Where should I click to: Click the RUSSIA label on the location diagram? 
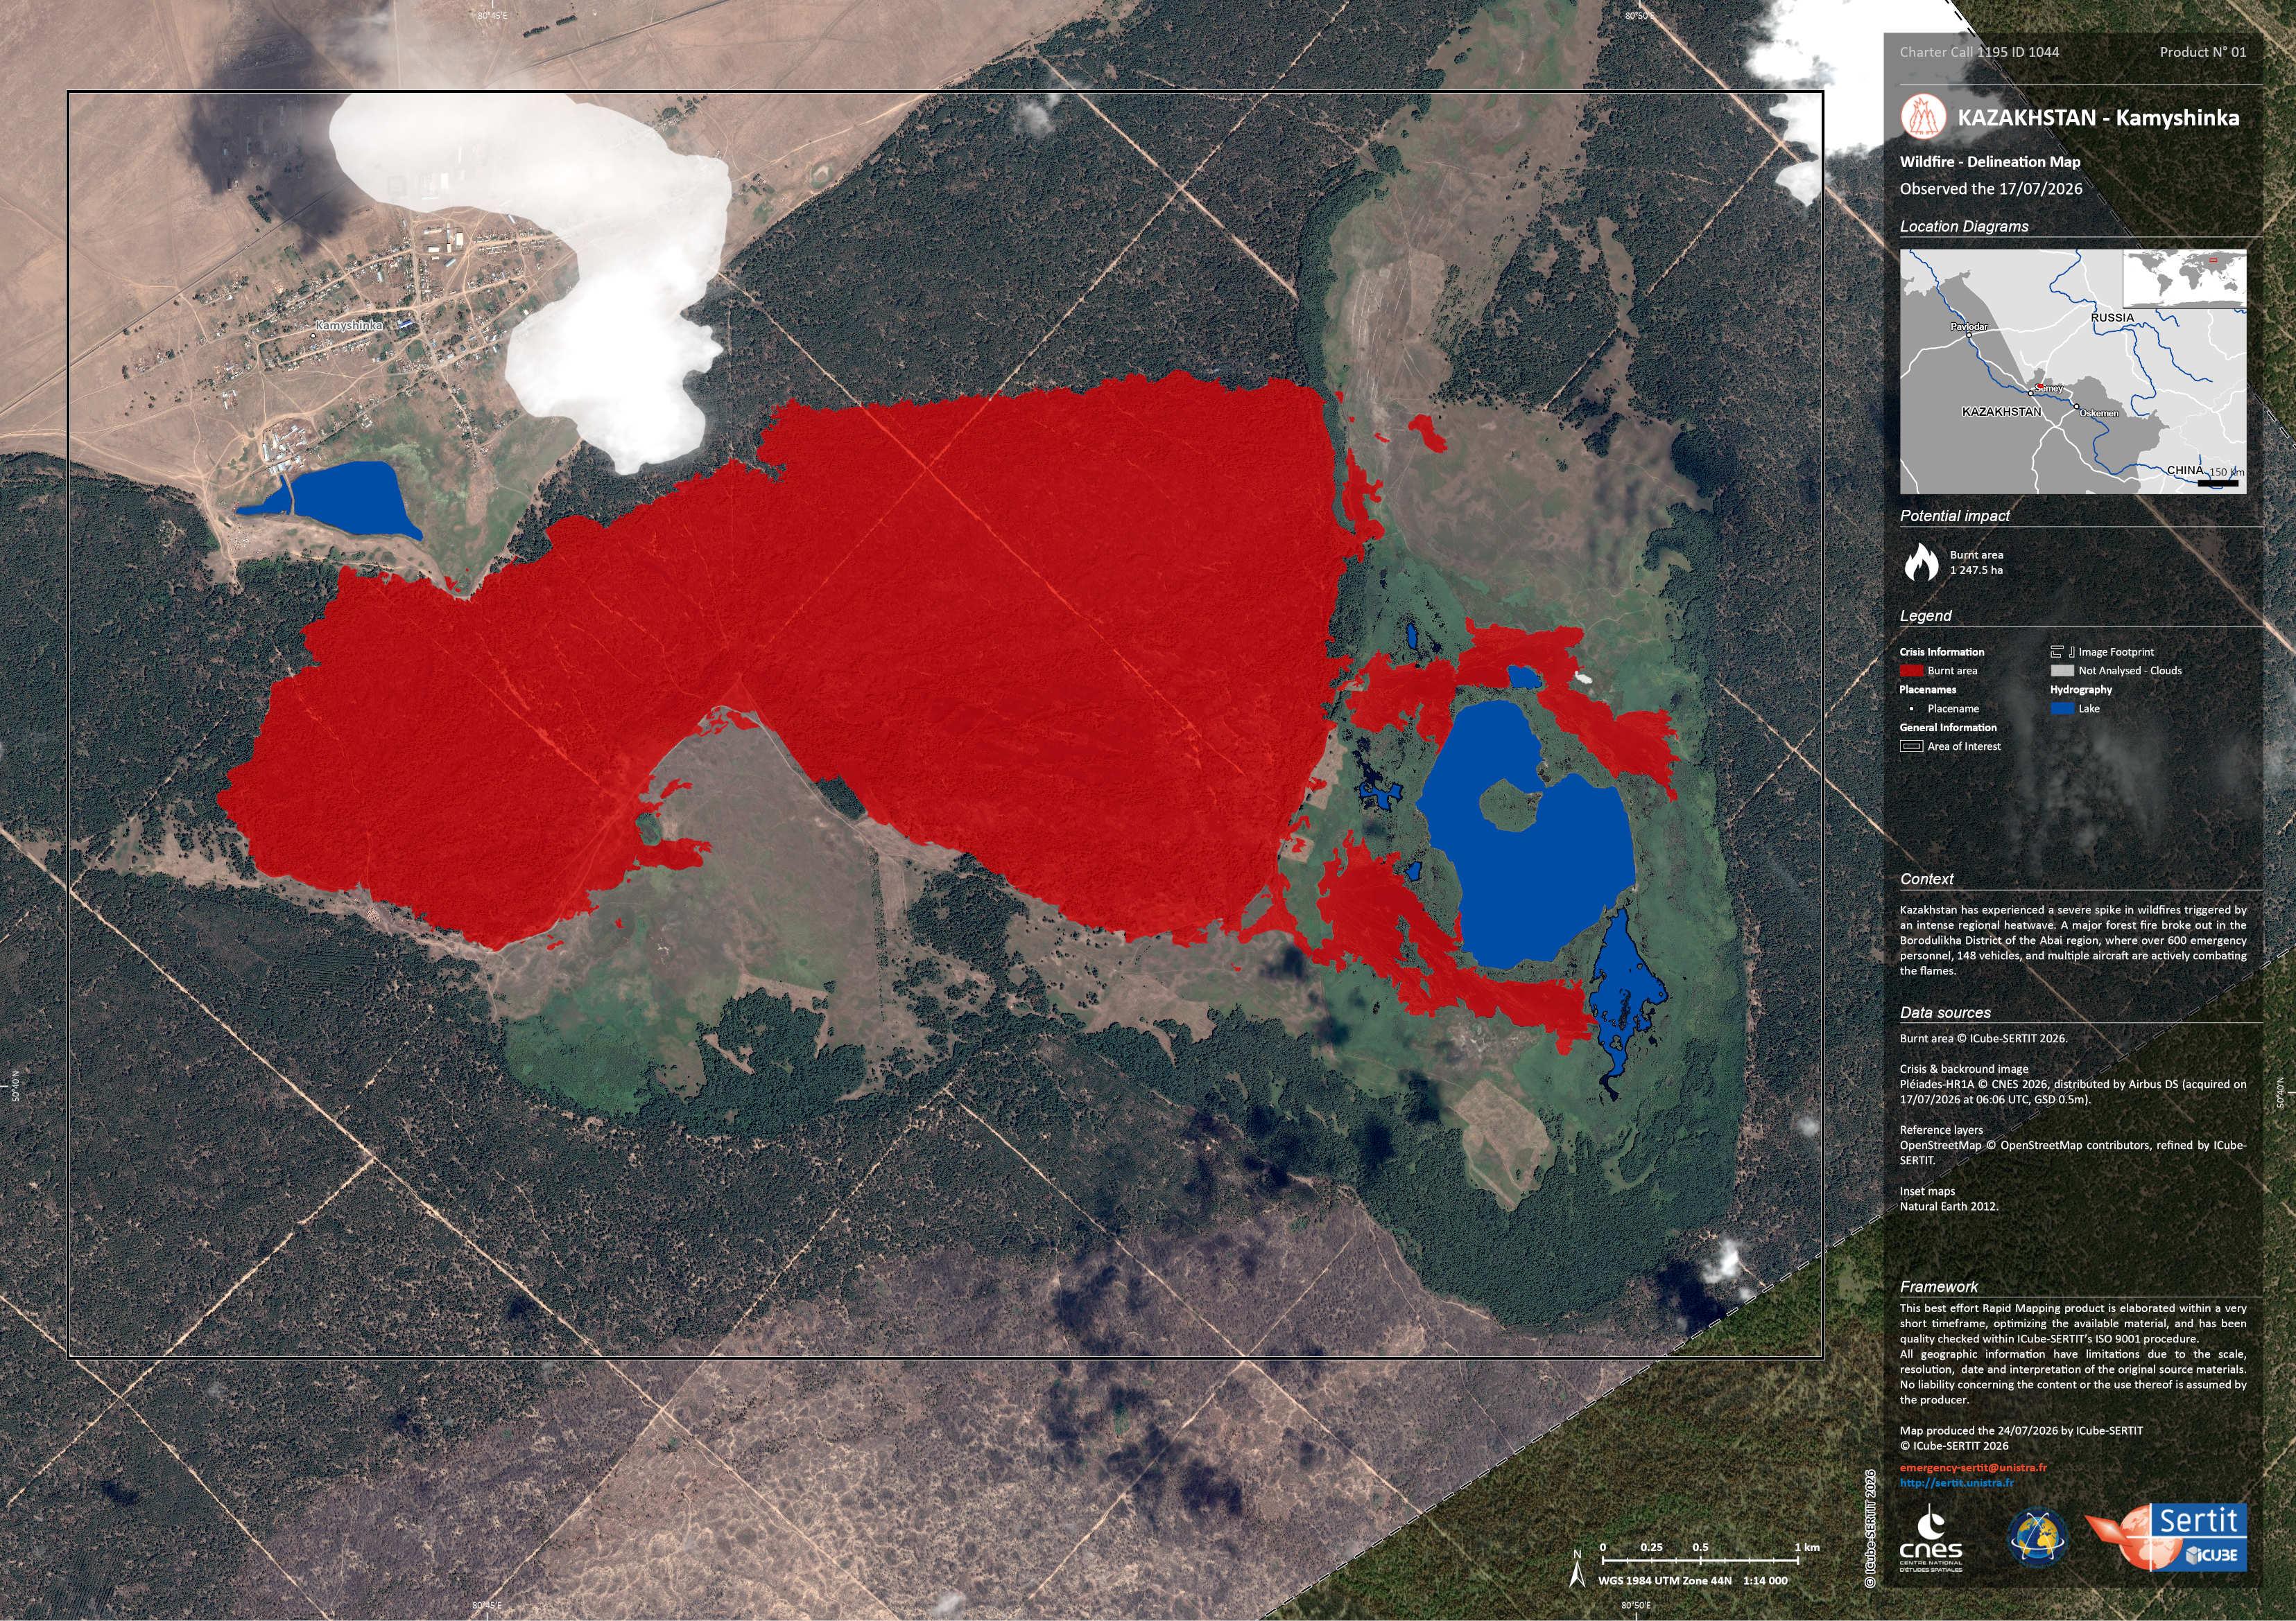click(2112, 318)
